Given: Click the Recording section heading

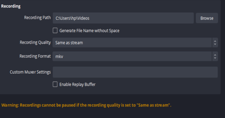Looking at the screenshot, I should tap(11, 6).
